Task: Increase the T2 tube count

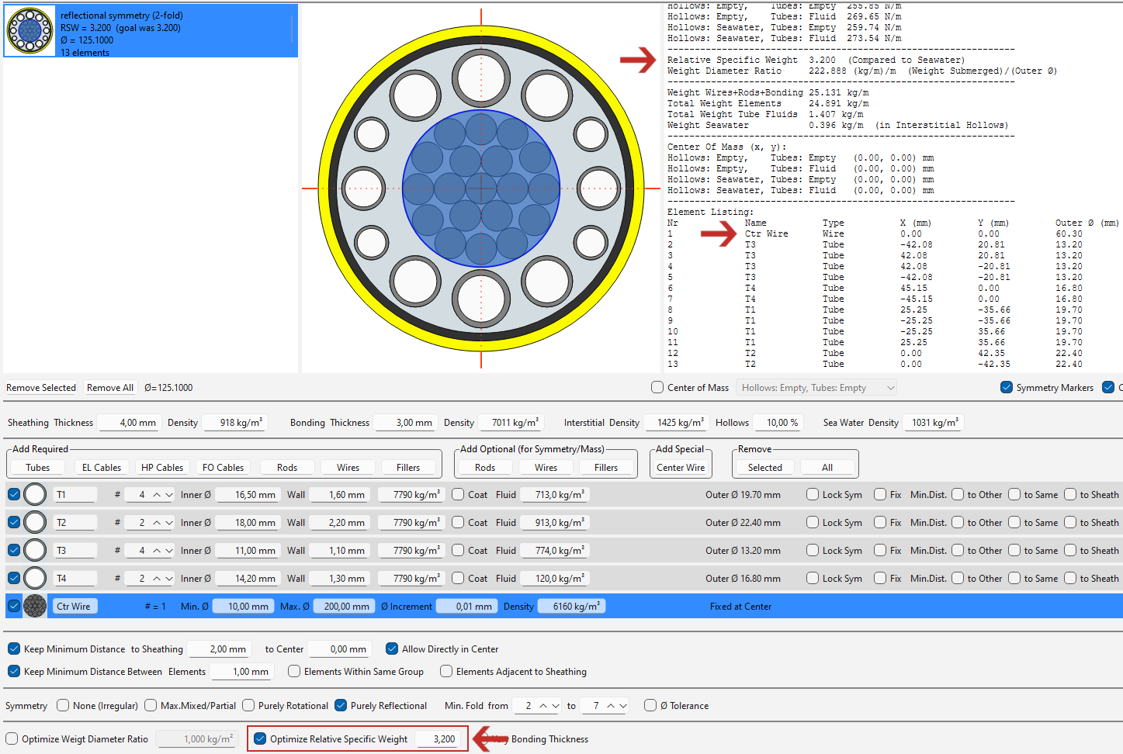Action: pyautogui.click(x=157, y=522)
